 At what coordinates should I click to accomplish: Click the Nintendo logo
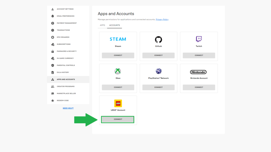point(198,72)
